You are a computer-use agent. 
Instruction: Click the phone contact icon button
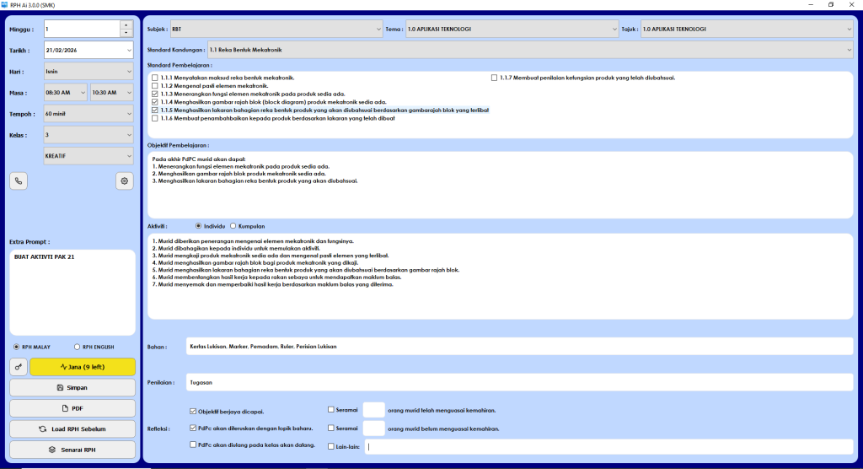19,181
